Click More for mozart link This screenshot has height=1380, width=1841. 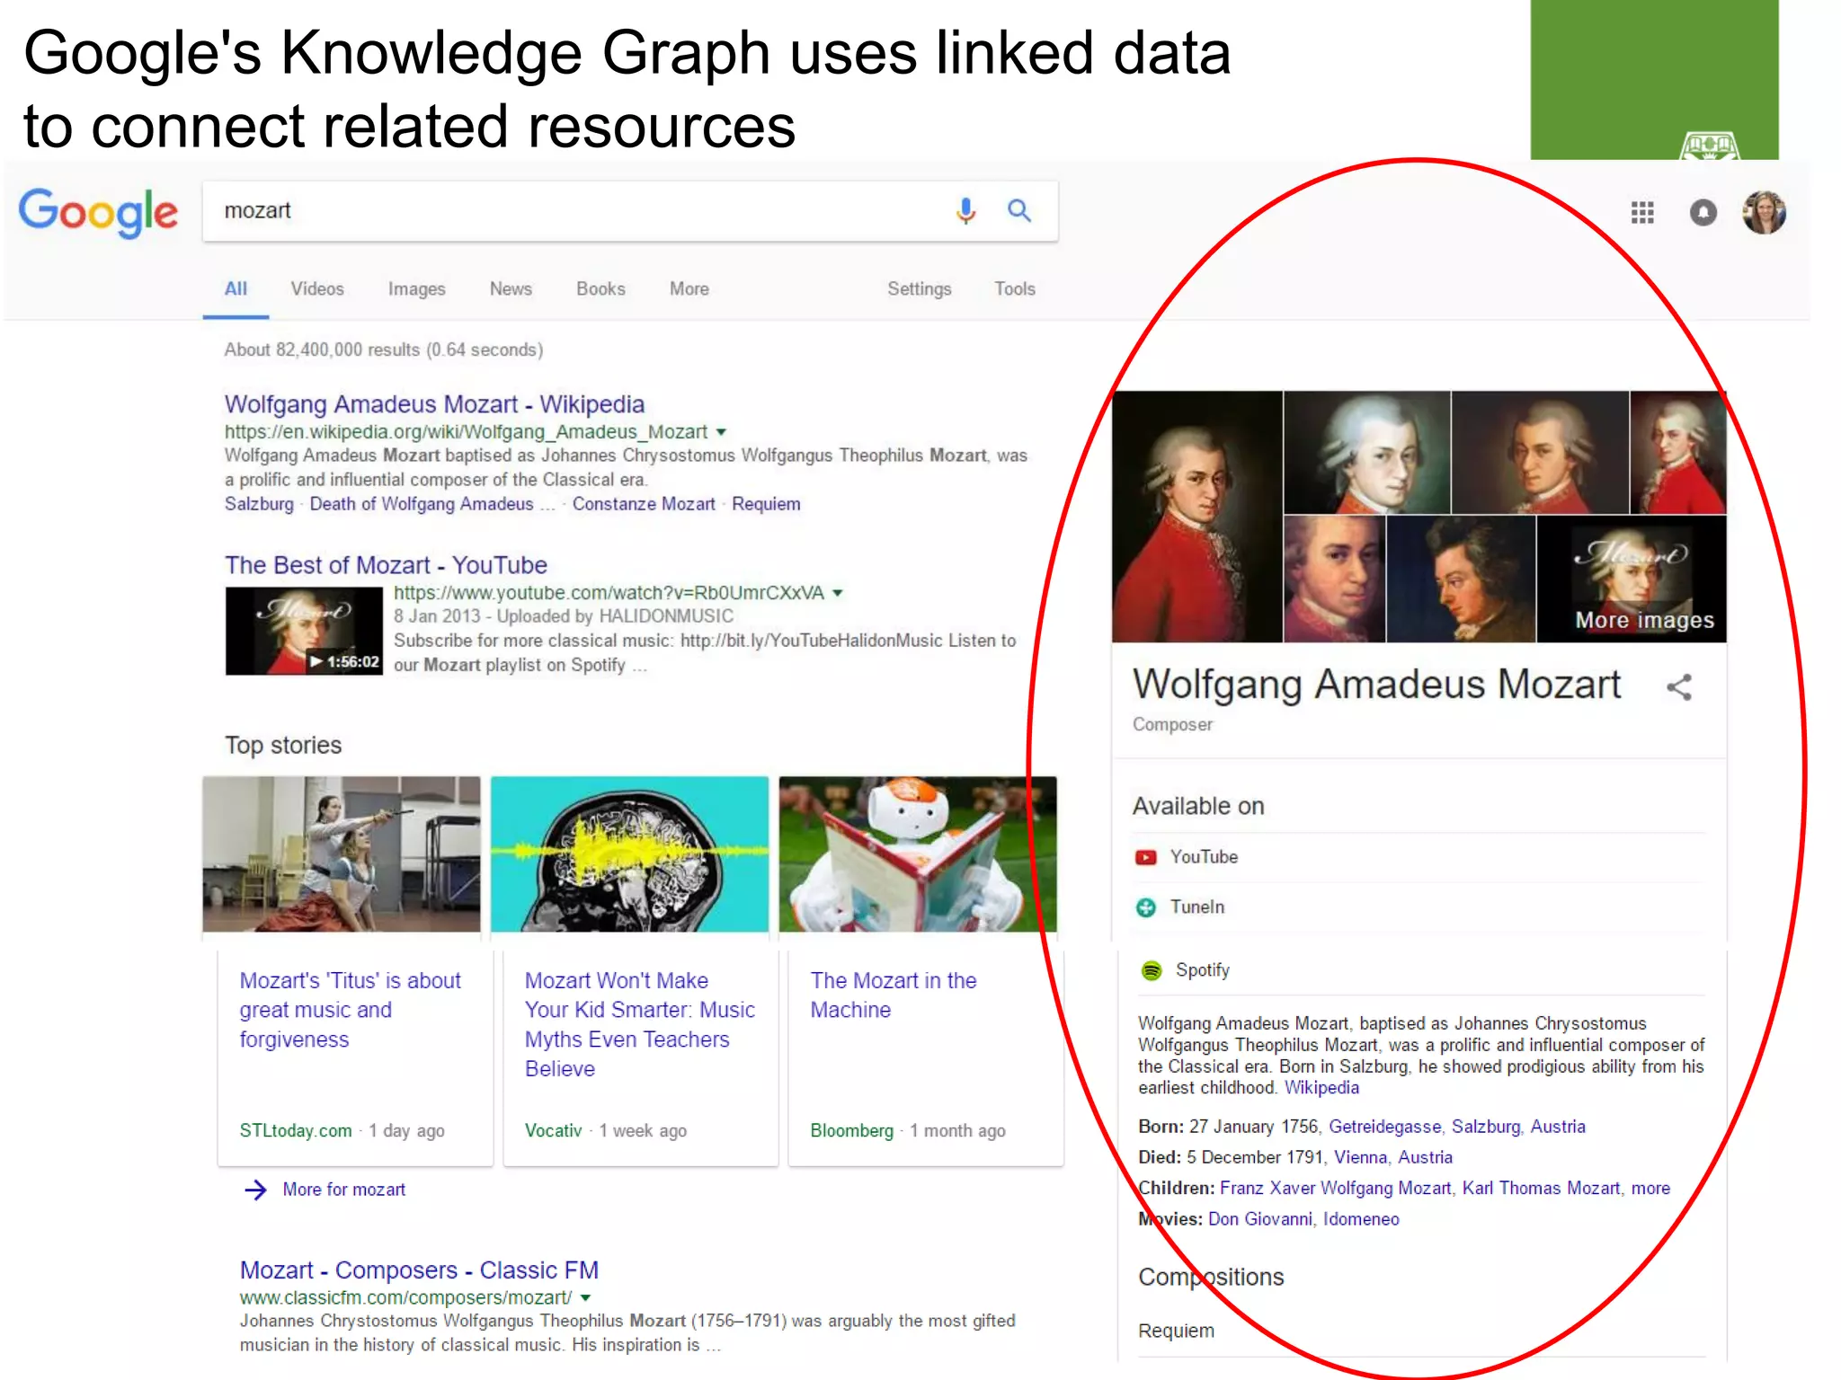coord(343,1190)
